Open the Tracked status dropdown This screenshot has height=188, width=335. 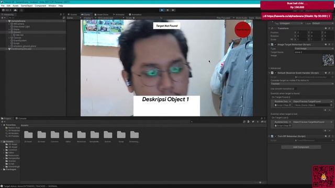pyautogui.click(x=302, y=84)
